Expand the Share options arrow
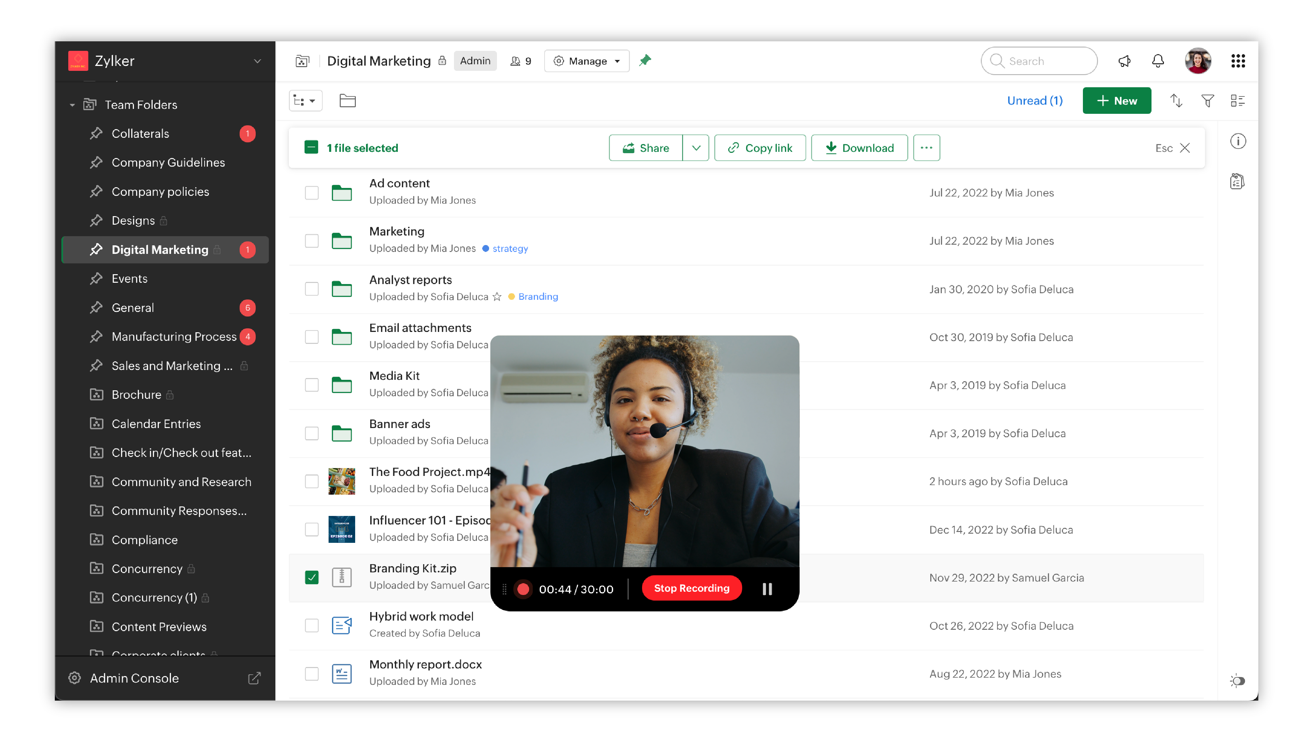Image resolution: width=1313 pixels, height=738 pixels. pyautogui.click(x=696, y=148)
